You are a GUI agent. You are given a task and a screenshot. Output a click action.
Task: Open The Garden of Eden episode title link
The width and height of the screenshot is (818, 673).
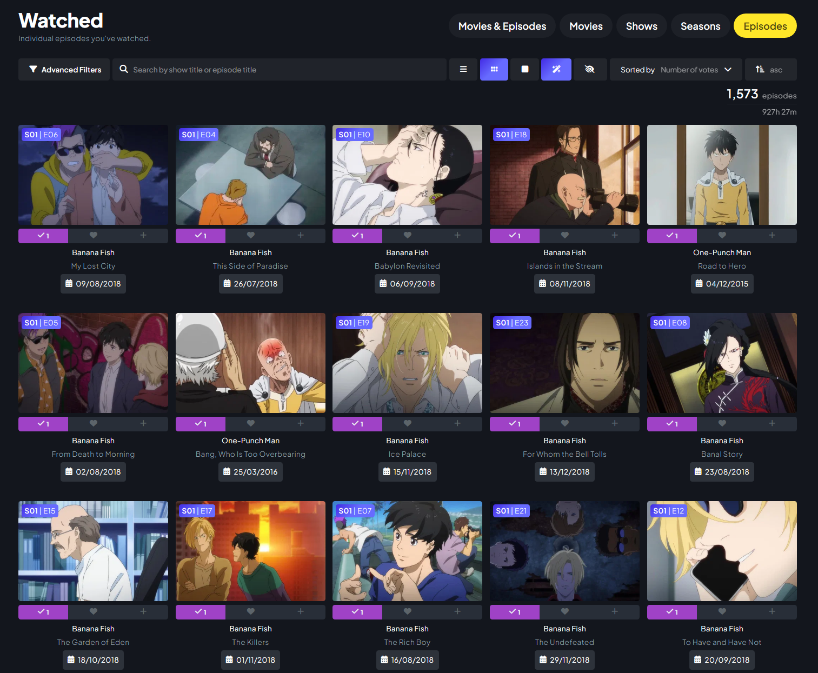pos(93,642)
